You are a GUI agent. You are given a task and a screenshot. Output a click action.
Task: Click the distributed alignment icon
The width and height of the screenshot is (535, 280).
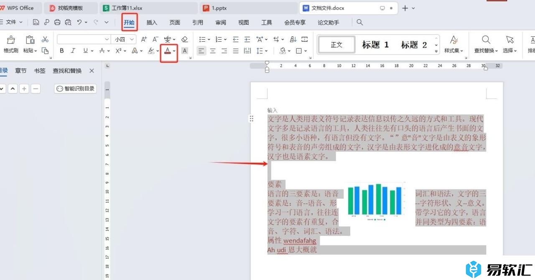(247, 50)
